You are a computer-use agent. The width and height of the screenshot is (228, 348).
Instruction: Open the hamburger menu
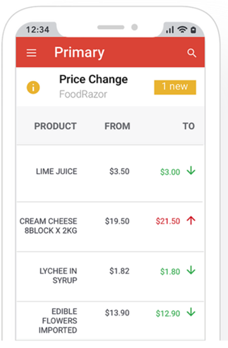(x=32, y=53)
